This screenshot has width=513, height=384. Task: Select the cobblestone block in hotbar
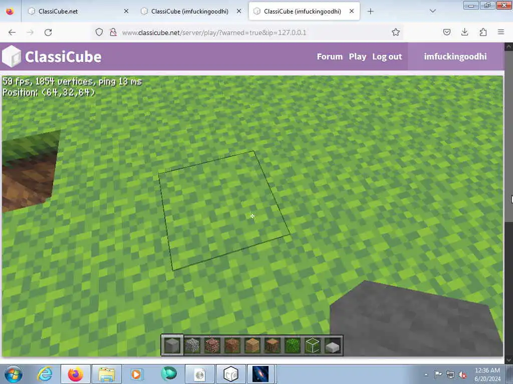point(192,345)
